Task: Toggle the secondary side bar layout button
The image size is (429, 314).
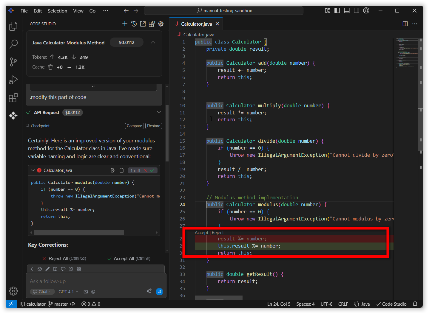Action: click(x=357, y=10)
